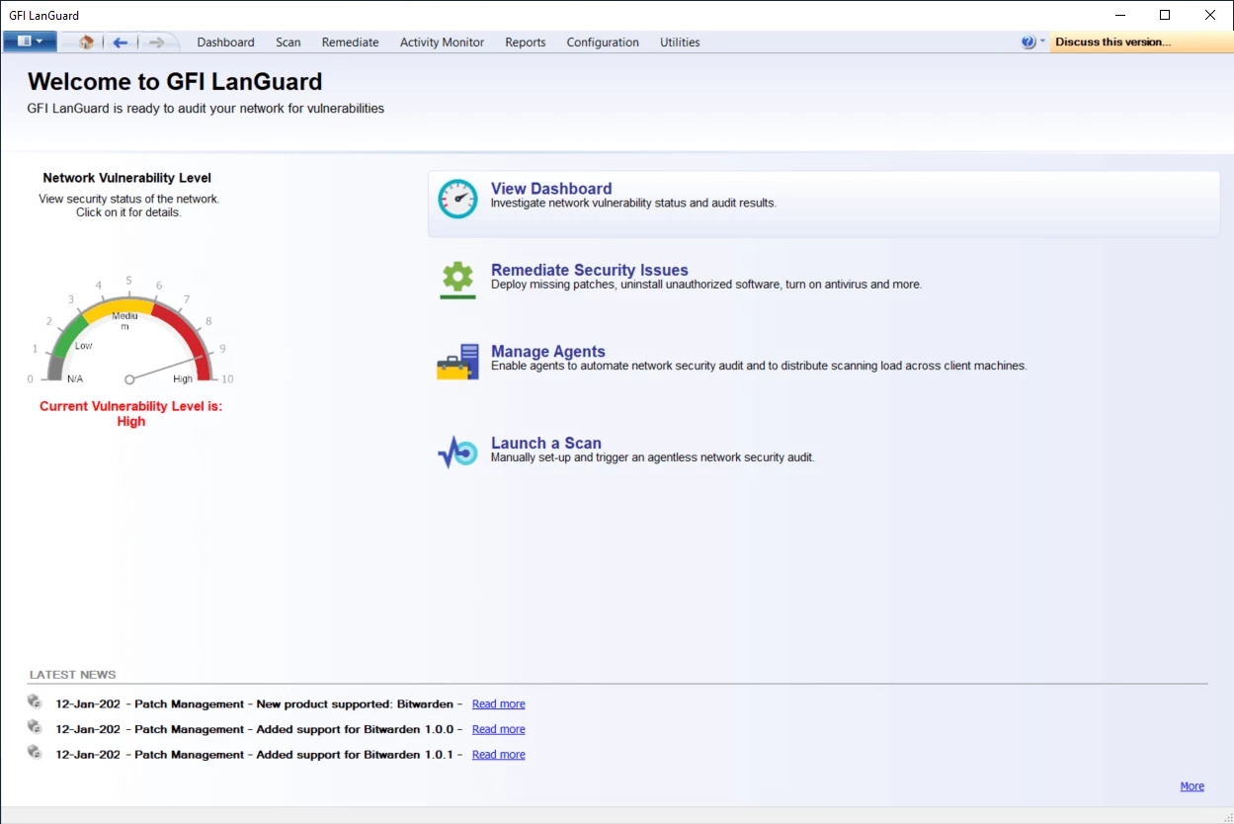1234x824 pixels.
Task: Click the Home navigation icon
Action: coord(84,41)
